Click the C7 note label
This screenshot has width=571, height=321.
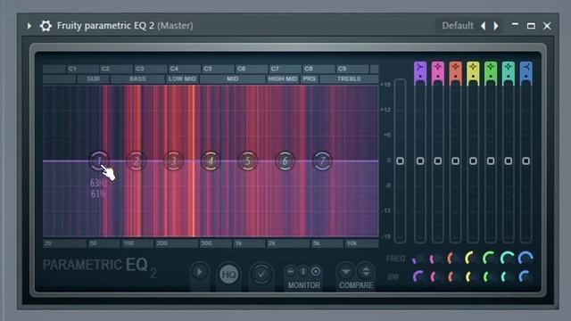click(275, 69)
